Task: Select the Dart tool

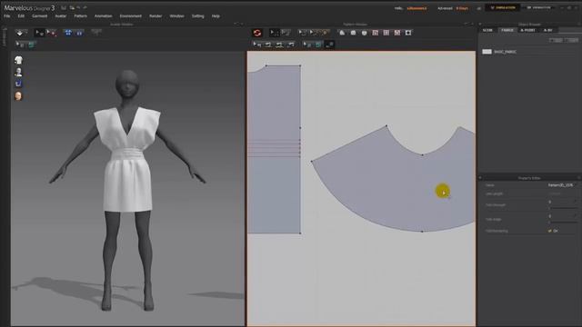Action: coord(408,33)
